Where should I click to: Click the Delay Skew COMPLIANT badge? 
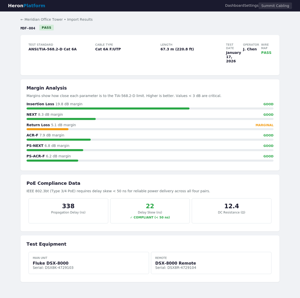click(150, 217)
